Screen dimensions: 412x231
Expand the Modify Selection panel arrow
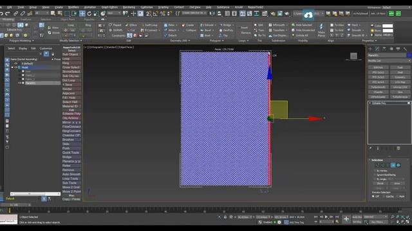coord(81,40)
